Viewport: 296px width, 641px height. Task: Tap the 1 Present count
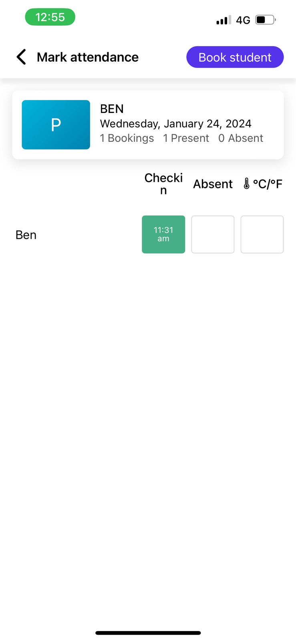186,138
